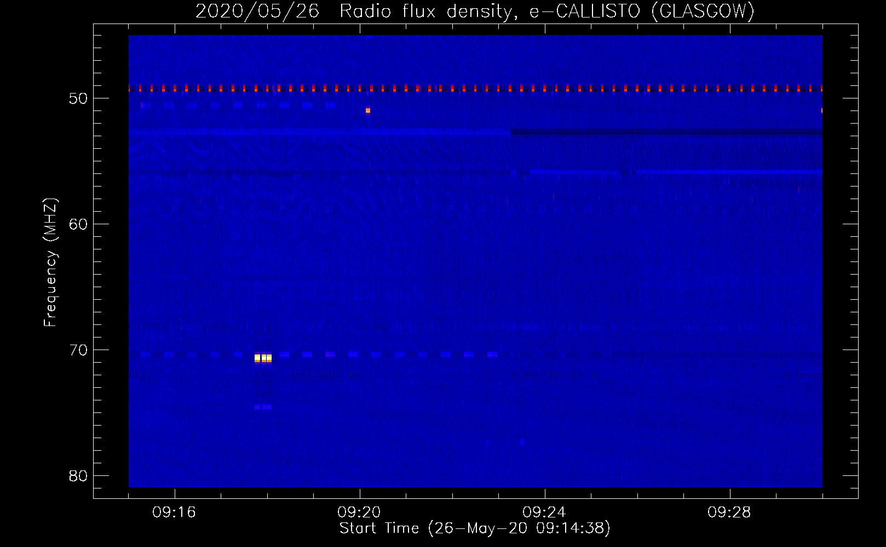Click the '50' frequency tick label
886x547 pixels.
(78, 98)
